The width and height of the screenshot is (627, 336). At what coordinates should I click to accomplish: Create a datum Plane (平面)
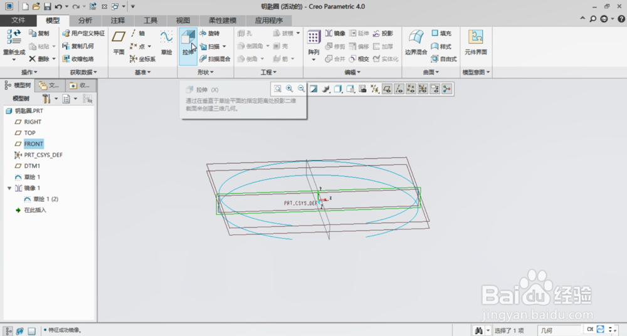pyautogui.click(x=119, y=43)
